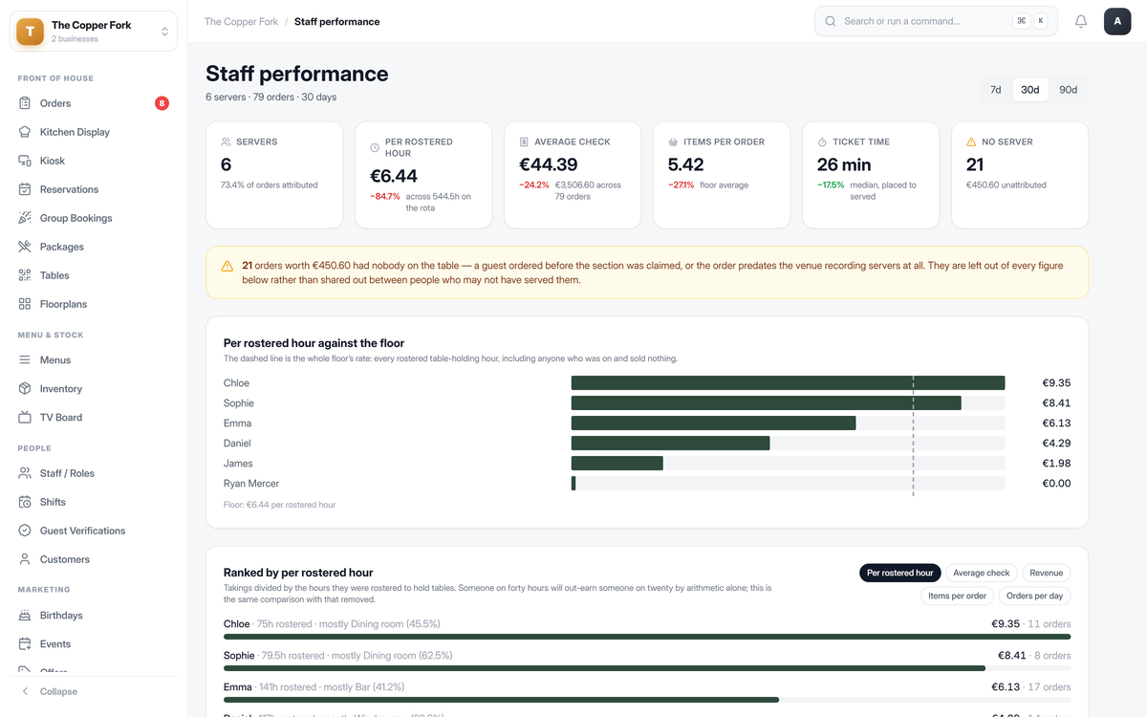
Task: Click the Menus list icon
Action: pyautogui.click(x=25, y=360)
